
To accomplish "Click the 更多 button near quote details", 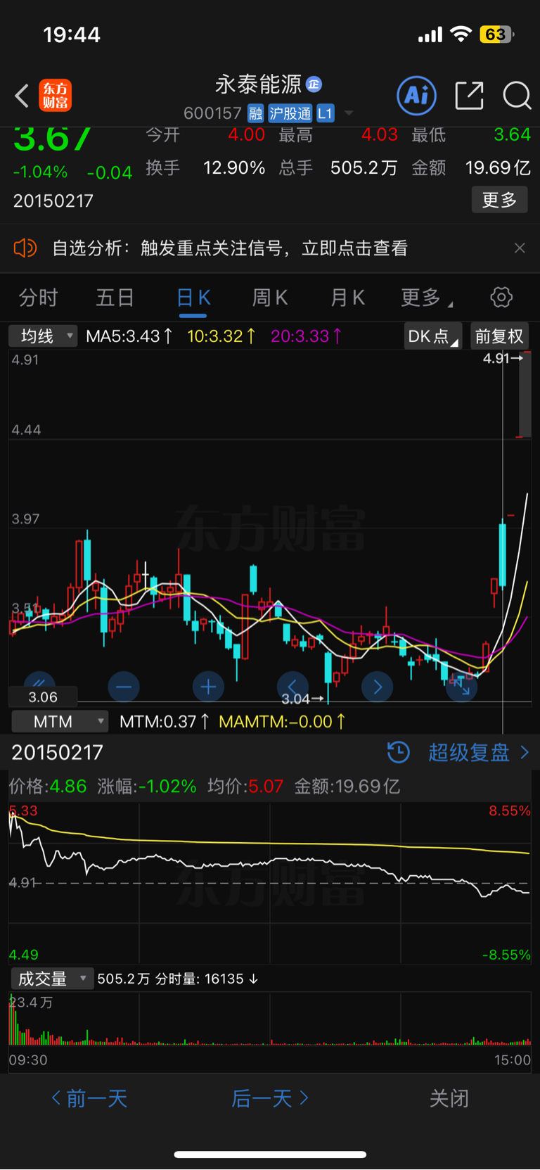I will 499,201.
